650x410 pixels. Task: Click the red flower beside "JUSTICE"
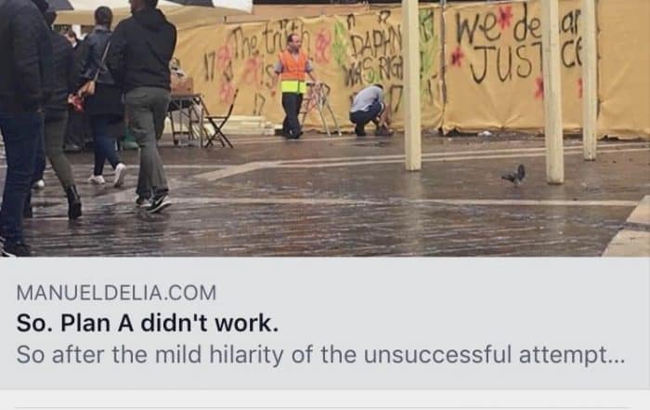pos(458,56)
